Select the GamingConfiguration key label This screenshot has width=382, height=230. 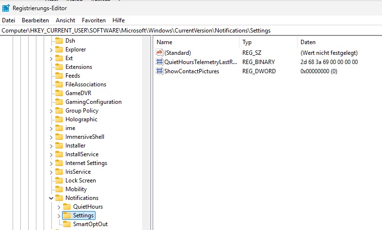(x=93, y=102)
